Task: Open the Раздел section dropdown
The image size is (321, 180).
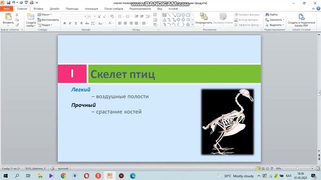Action: (45, 25)
